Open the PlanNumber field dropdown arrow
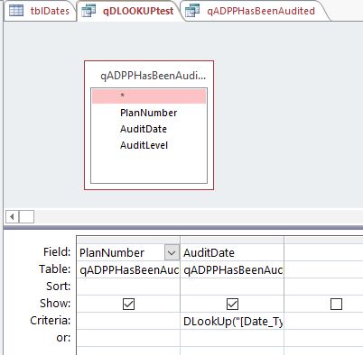Image resolution: width=363 pixels, height=355 pixels. 172,252
